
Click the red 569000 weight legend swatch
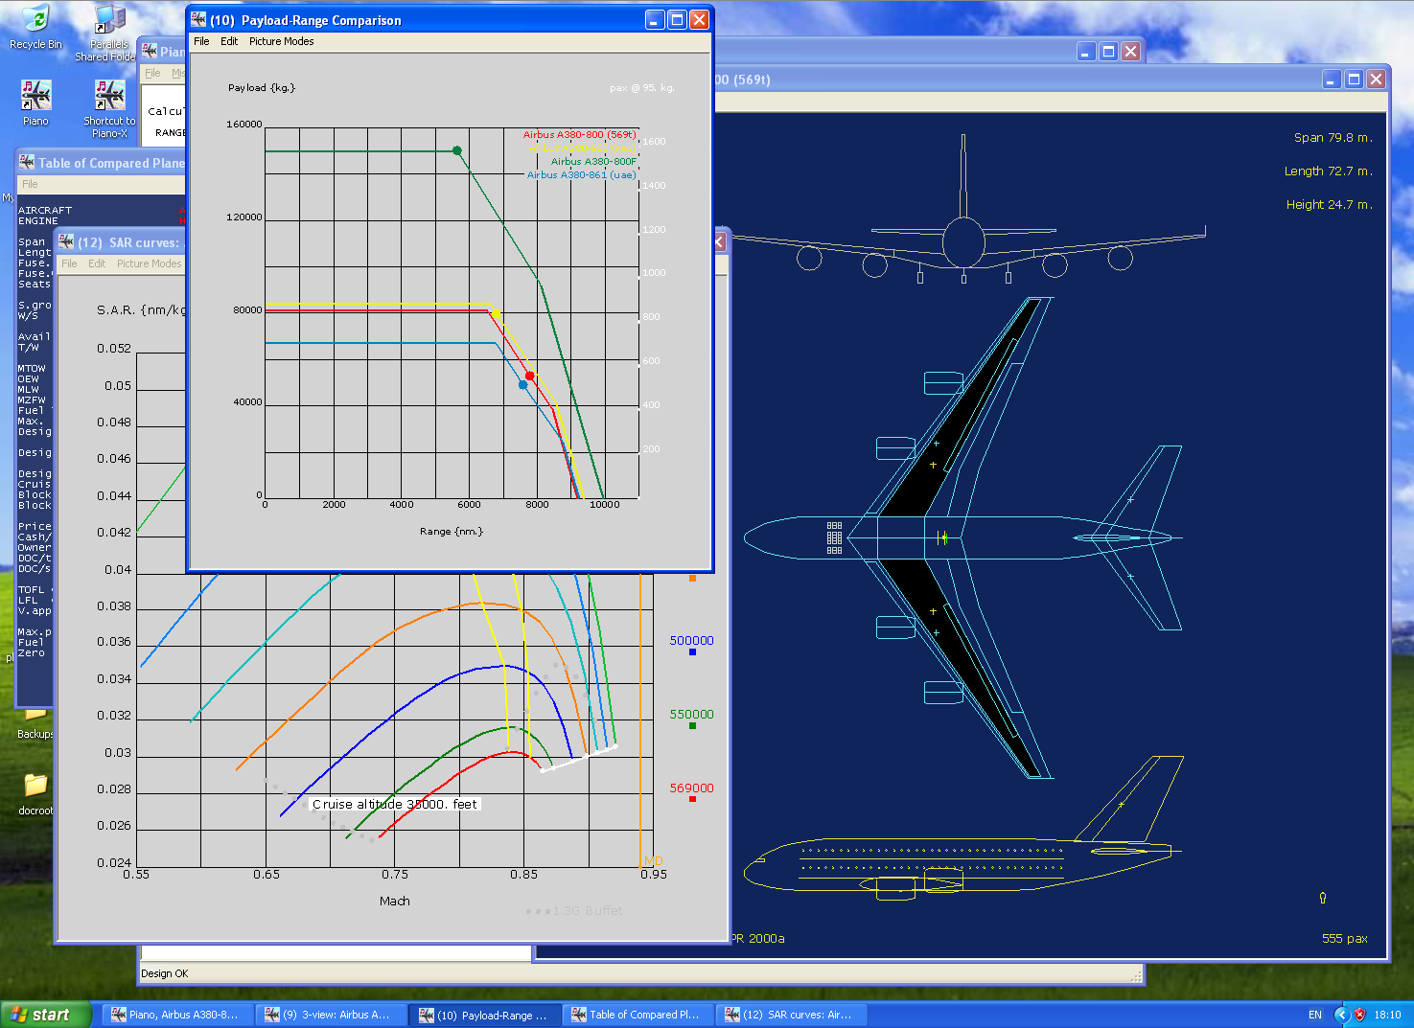tap(692, 799)
